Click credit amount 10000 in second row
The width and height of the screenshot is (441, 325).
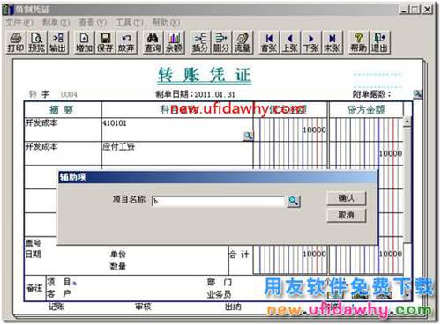pos(391,153)
